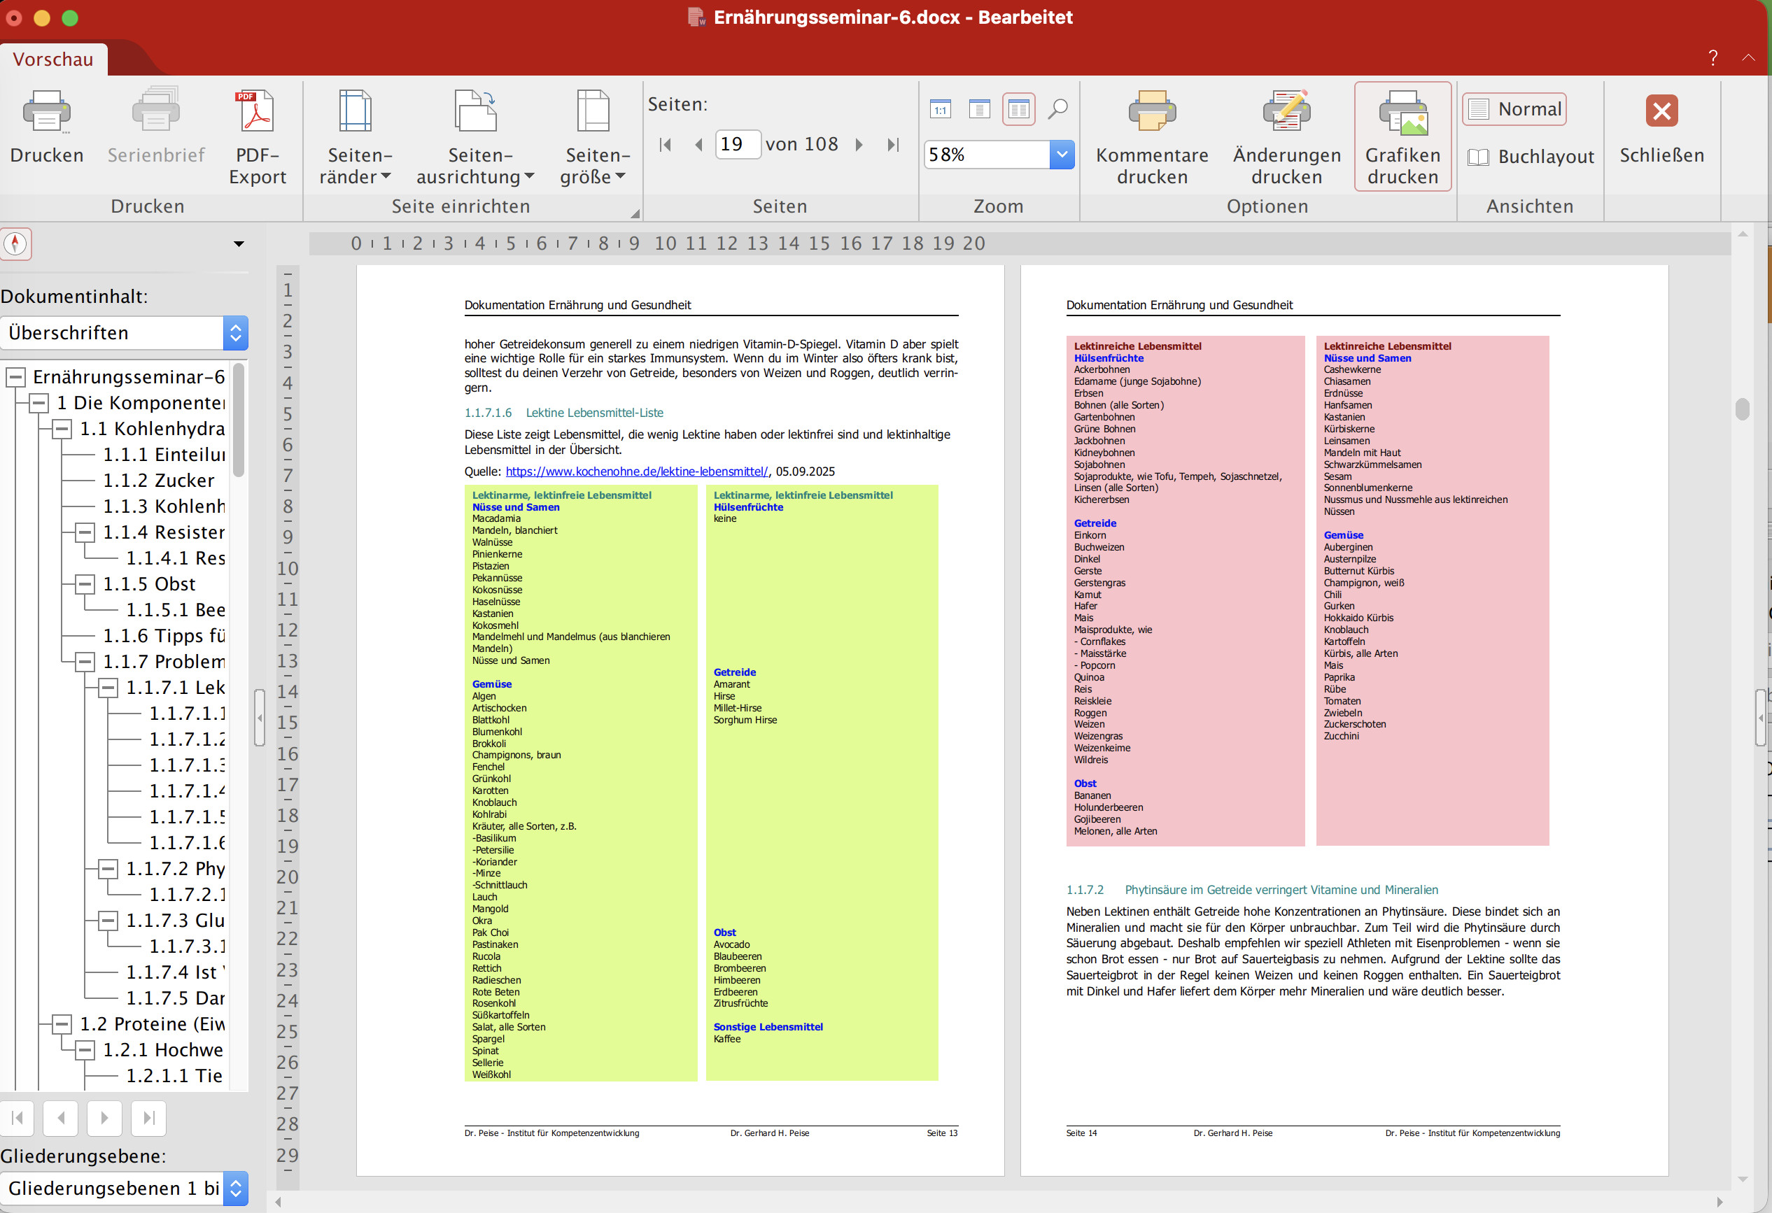
Task: Open PDF-Export
Action: tap(257, 136)
